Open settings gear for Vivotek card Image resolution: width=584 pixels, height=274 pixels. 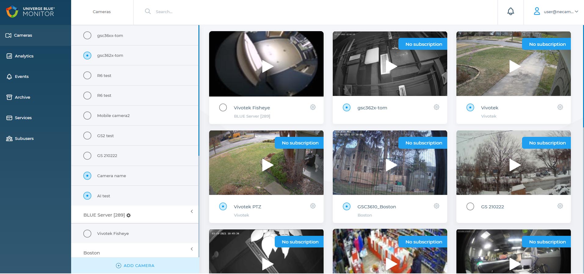(560, 107)
